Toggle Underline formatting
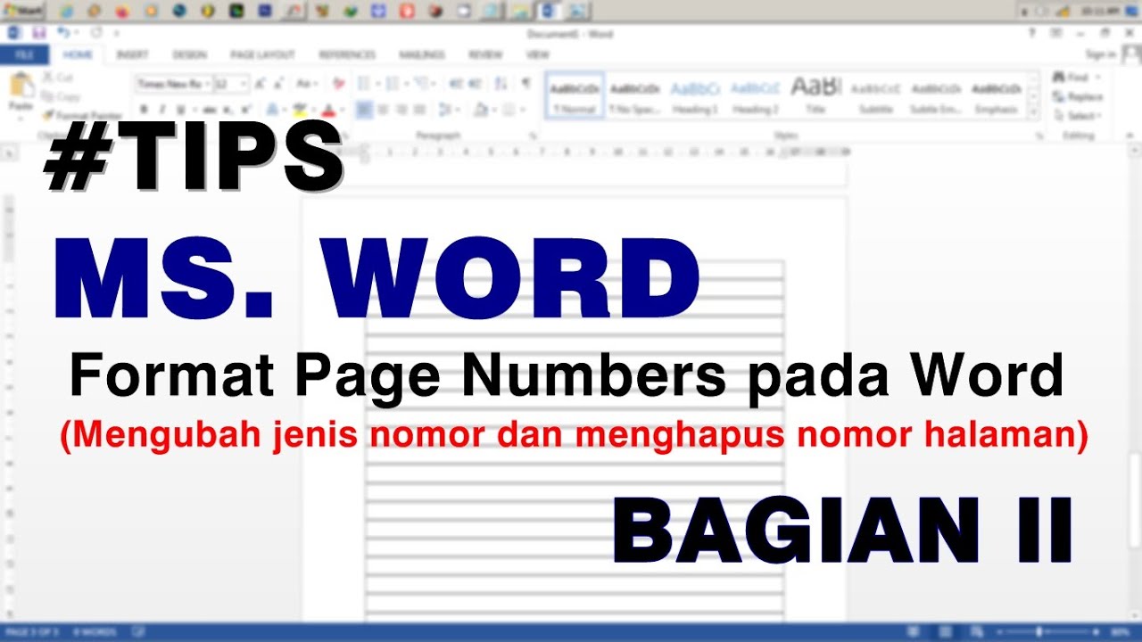The height and width of the screenshot is (642, 1142). point(180,110)
